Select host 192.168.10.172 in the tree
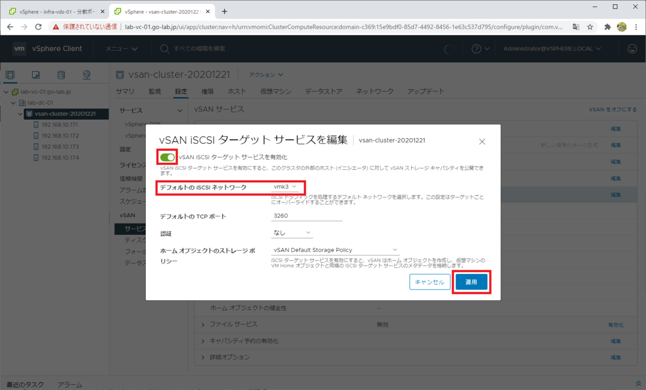 pyautogui.click(x=60, y=136)
